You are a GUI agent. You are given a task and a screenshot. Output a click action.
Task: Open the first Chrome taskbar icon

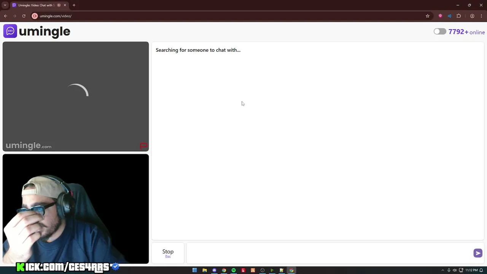click(x=224, y=270)
